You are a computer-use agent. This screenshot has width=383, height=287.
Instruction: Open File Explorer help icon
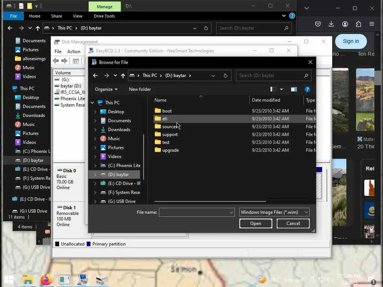(x=292, y=16)
